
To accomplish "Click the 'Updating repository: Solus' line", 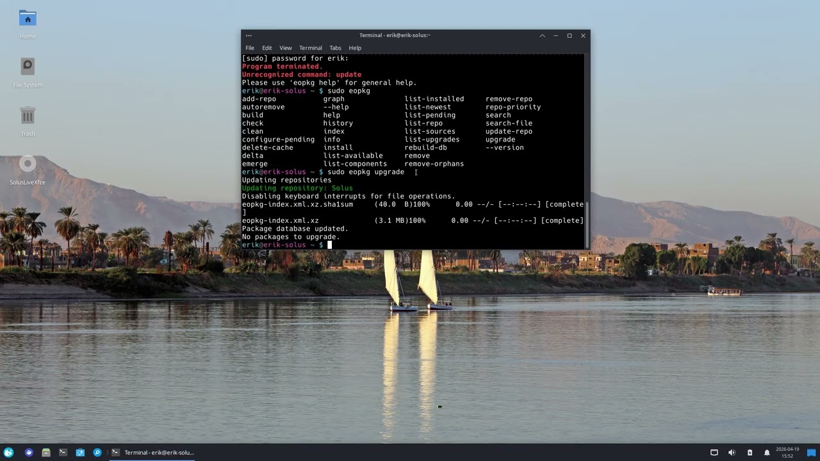I will pyautogui.click(x=297, y=188).
